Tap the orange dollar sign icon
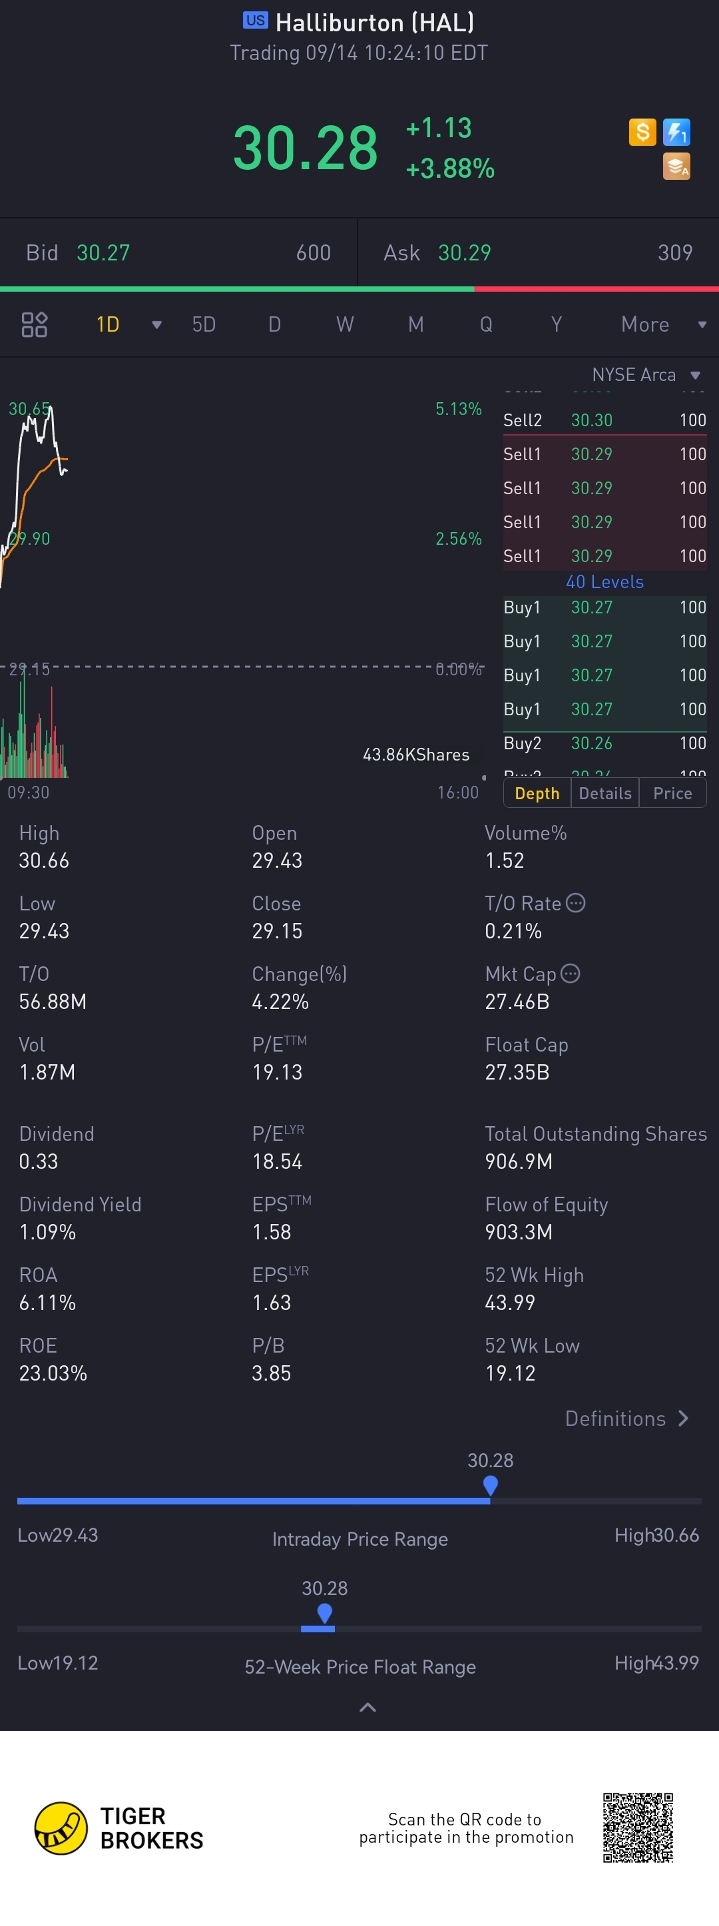This screenshot has height=1926, width=719. click(x=642, y=133)
